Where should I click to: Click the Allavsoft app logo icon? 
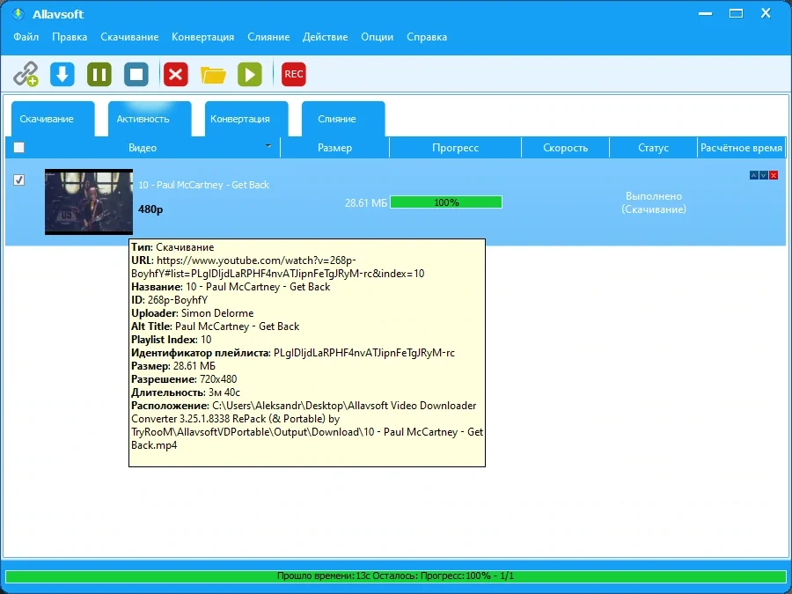18,13
